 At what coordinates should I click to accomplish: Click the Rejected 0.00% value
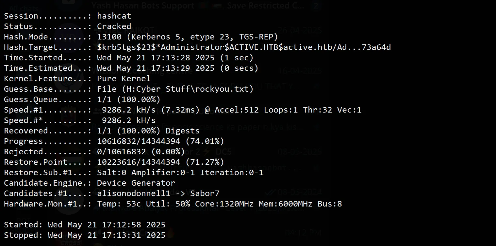coord(141,152)
